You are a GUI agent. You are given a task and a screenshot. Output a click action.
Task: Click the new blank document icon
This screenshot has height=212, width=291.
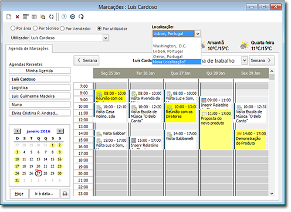point(9,17)
